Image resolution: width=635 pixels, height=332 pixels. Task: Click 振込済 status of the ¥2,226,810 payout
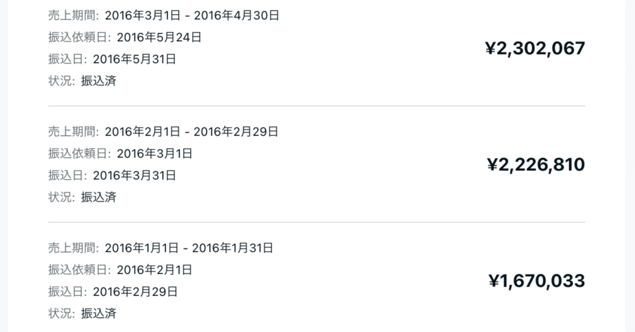(99, 197)
